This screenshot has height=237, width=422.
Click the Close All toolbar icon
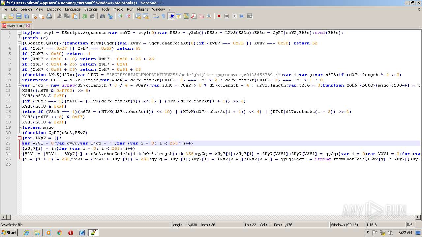point(42,16)
